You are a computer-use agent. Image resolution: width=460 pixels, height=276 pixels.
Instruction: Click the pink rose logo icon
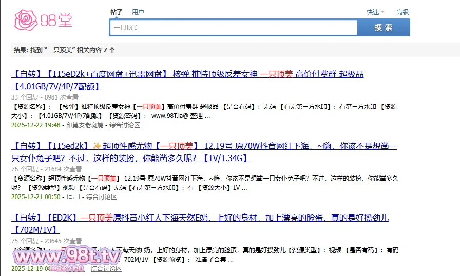pos(26,19)
